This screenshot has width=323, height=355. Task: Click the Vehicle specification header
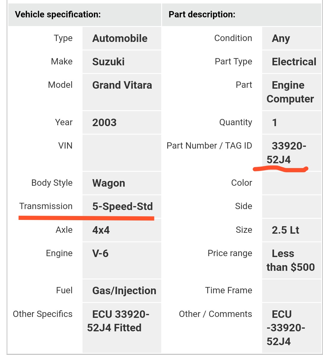point(58,14)
